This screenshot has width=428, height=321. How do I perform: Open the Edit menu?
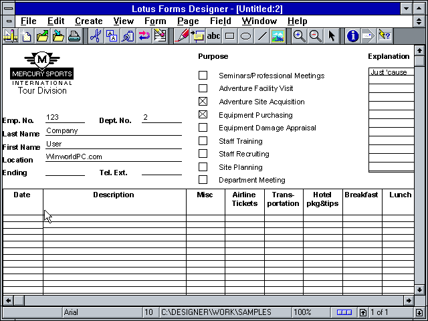pos(56,21)
